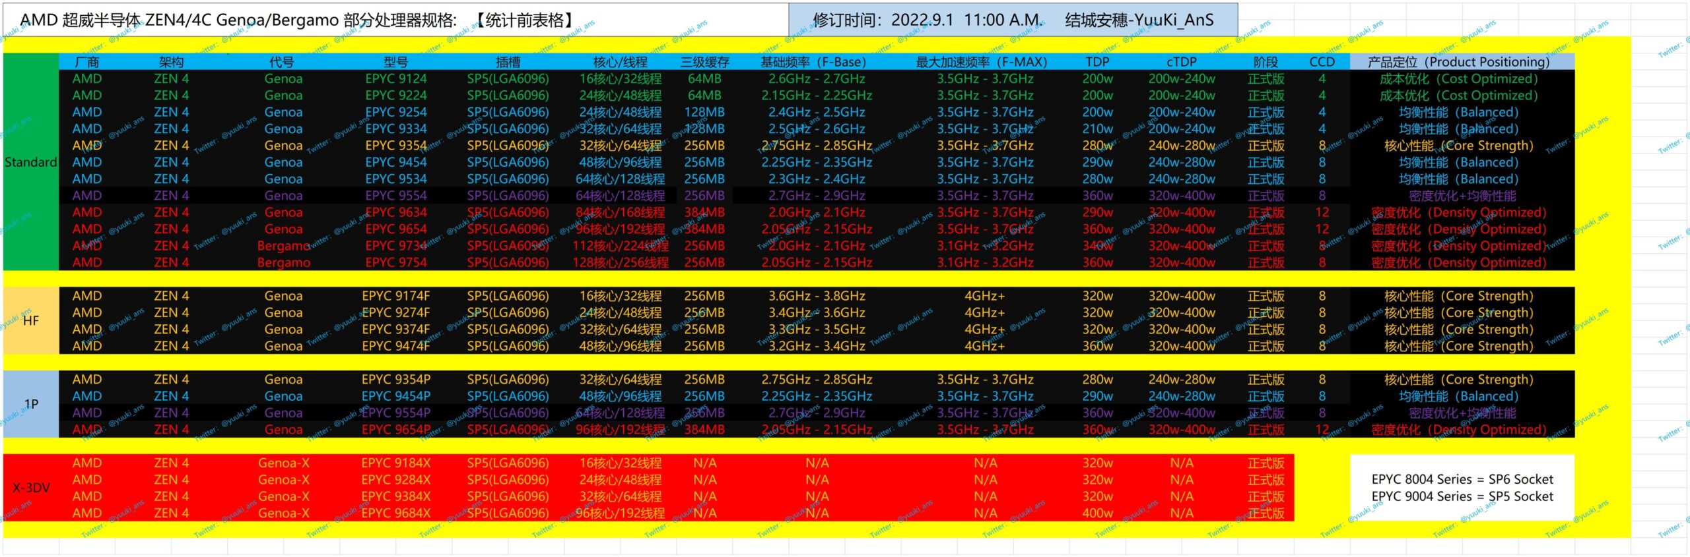Select the purple 'EPYC 9554' cell in the Standard group

tap(396, 196)
